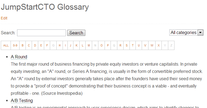207x108 pixels.
Task: Show terms starting with B
Action: (23, 45)
